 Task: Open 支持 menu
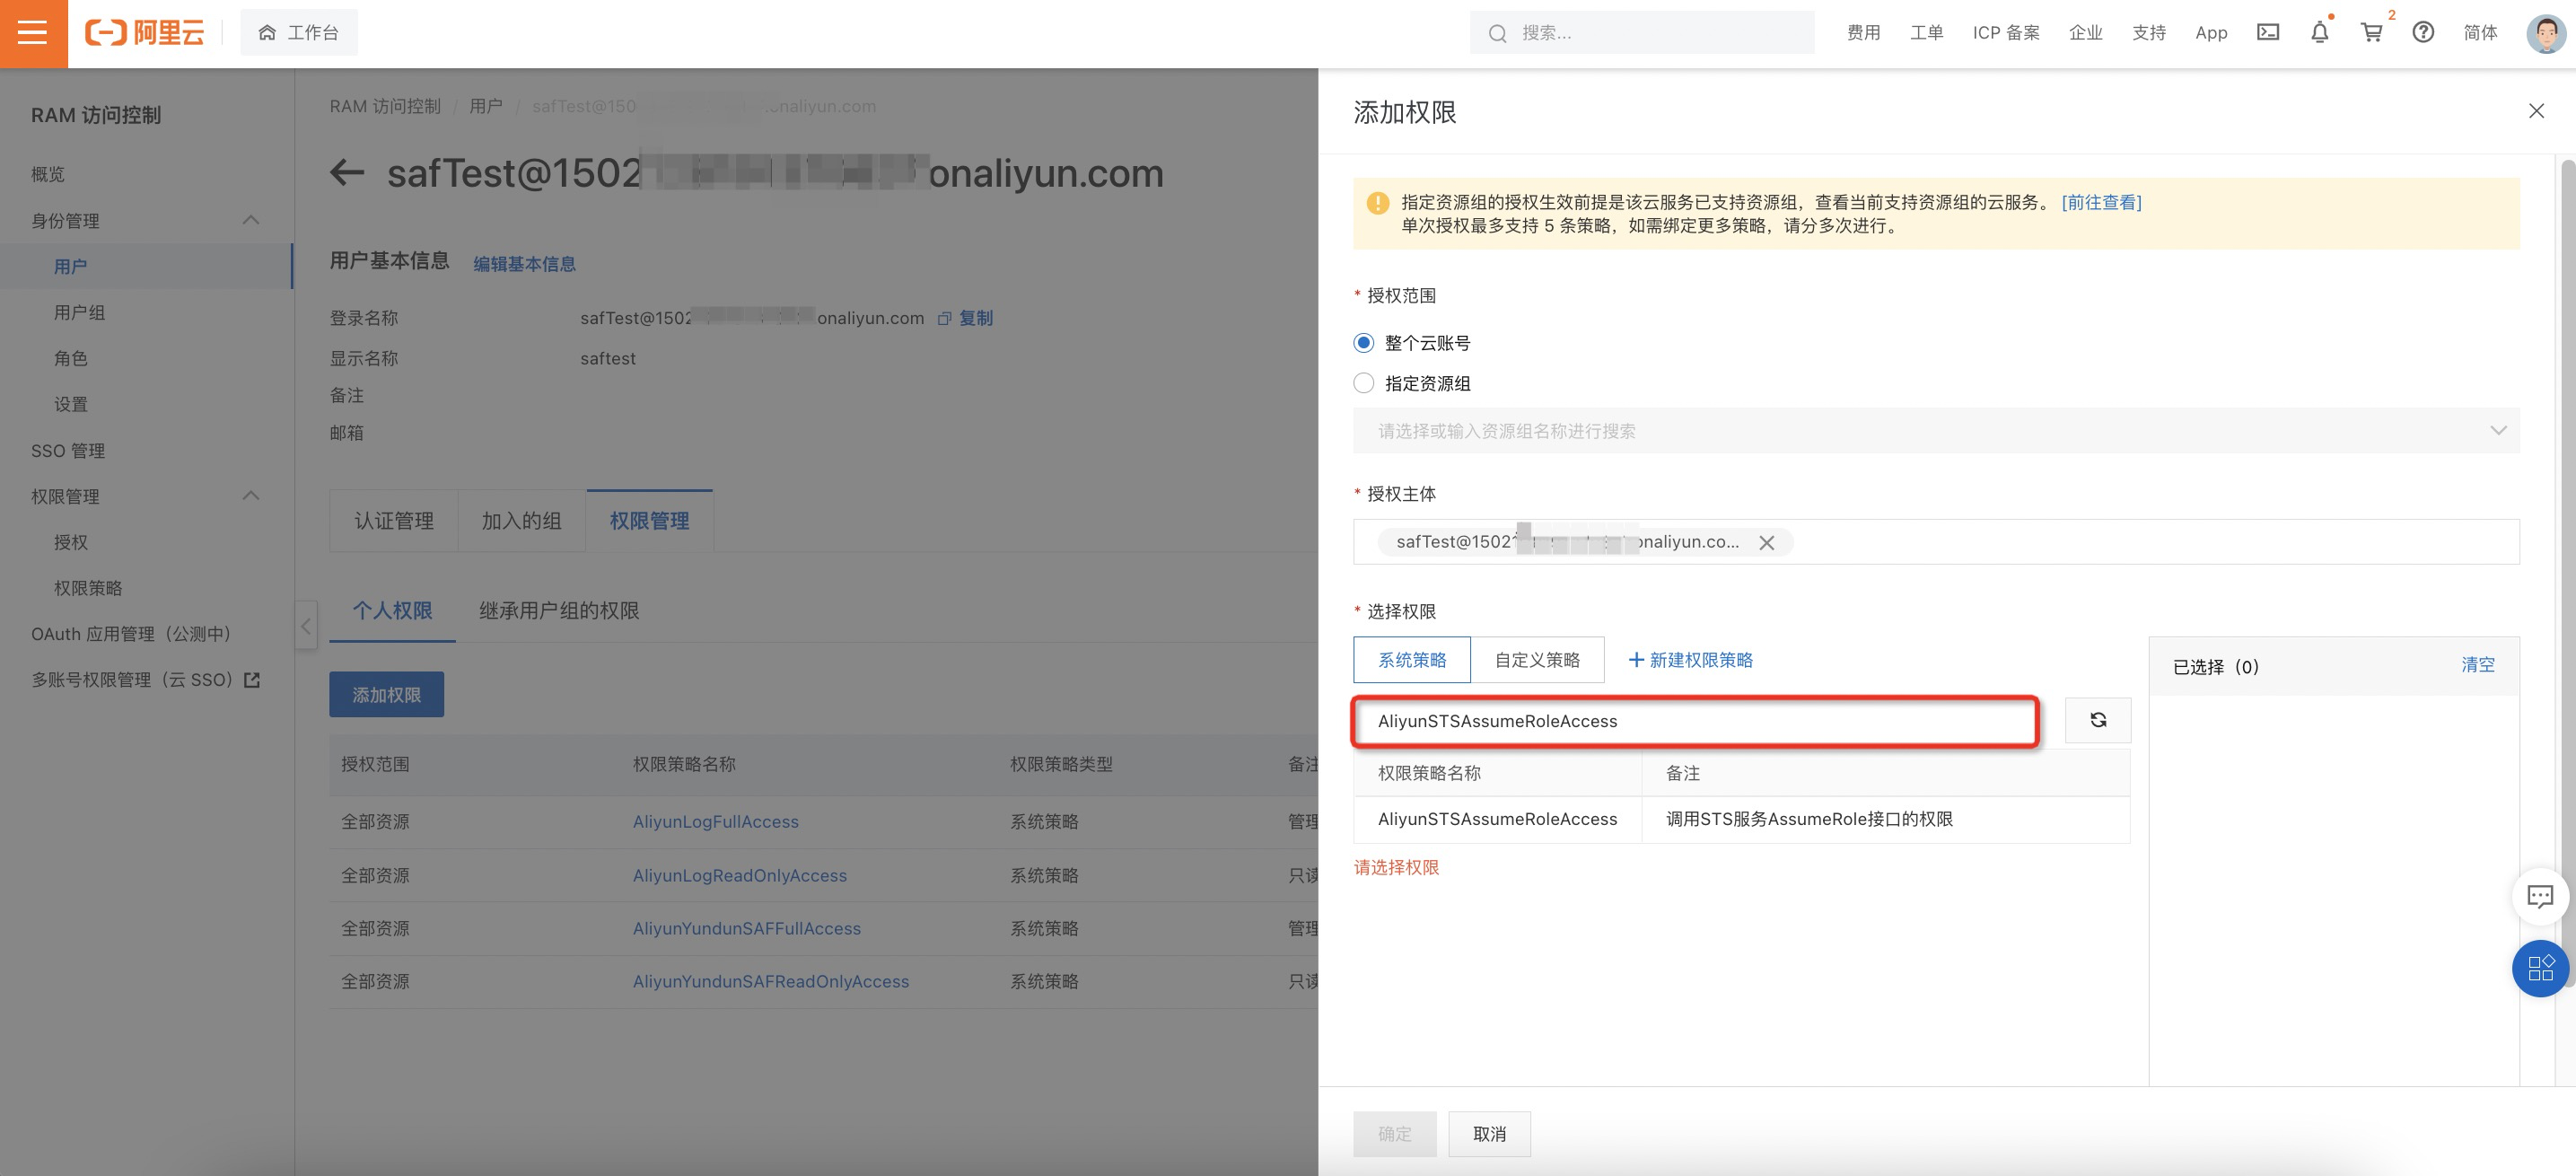pyautogui.click(x=2148, y=33)
